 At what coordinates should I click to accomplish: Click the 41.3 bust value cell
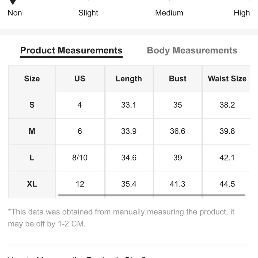point(178,184)
